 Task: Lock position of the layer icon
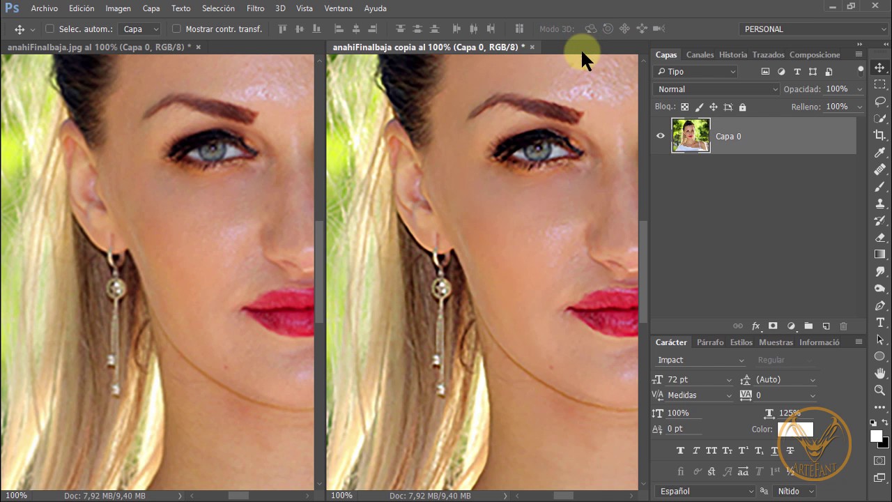click(713, 107)
